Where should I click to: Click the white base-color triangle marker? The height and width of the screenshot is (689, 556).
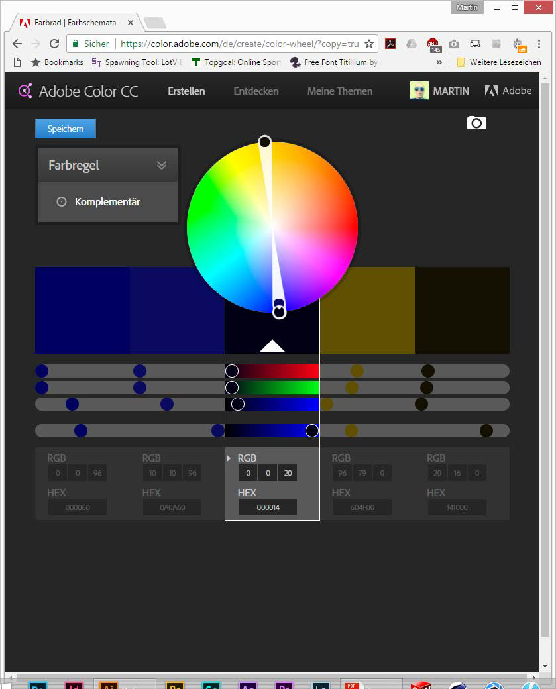point(272,346)
